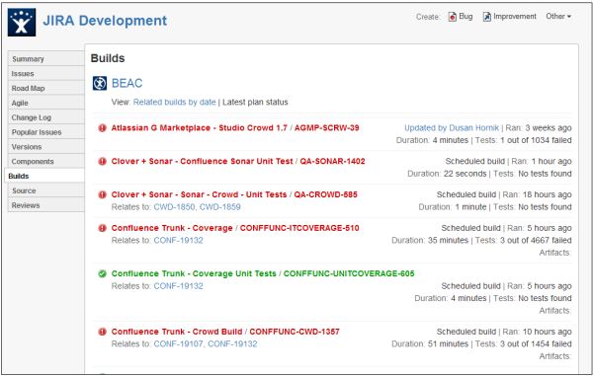Click the Builds page heading
Image resolution: width=593 pixels, height=376 pixels.
click(x=108, y=58)
